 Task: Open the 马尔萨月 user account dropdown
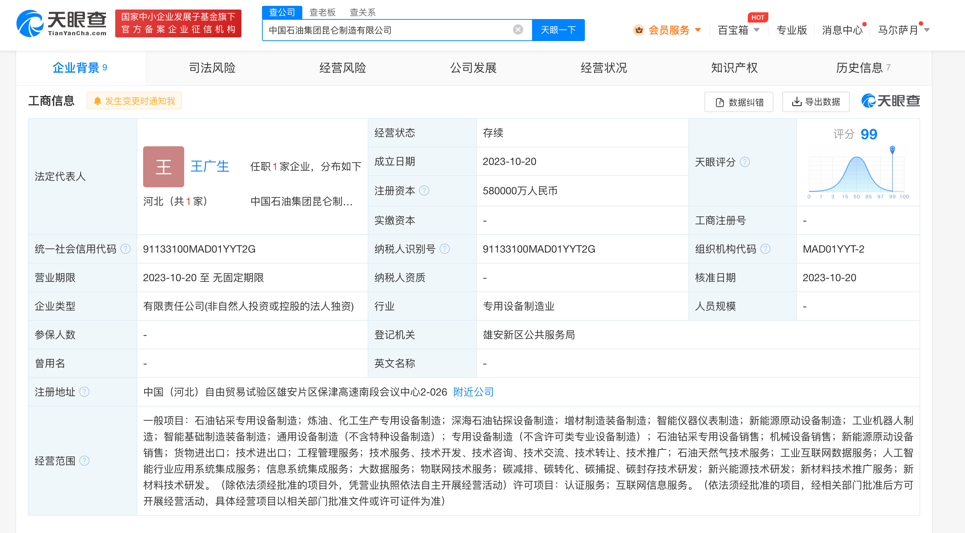927,30
